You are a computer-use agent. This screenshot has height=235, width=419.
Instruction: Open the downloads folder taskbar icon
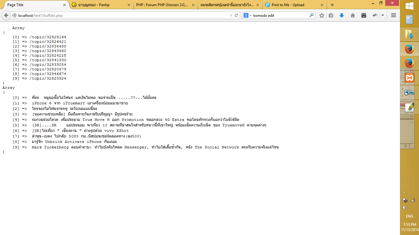tap(409, 35)
